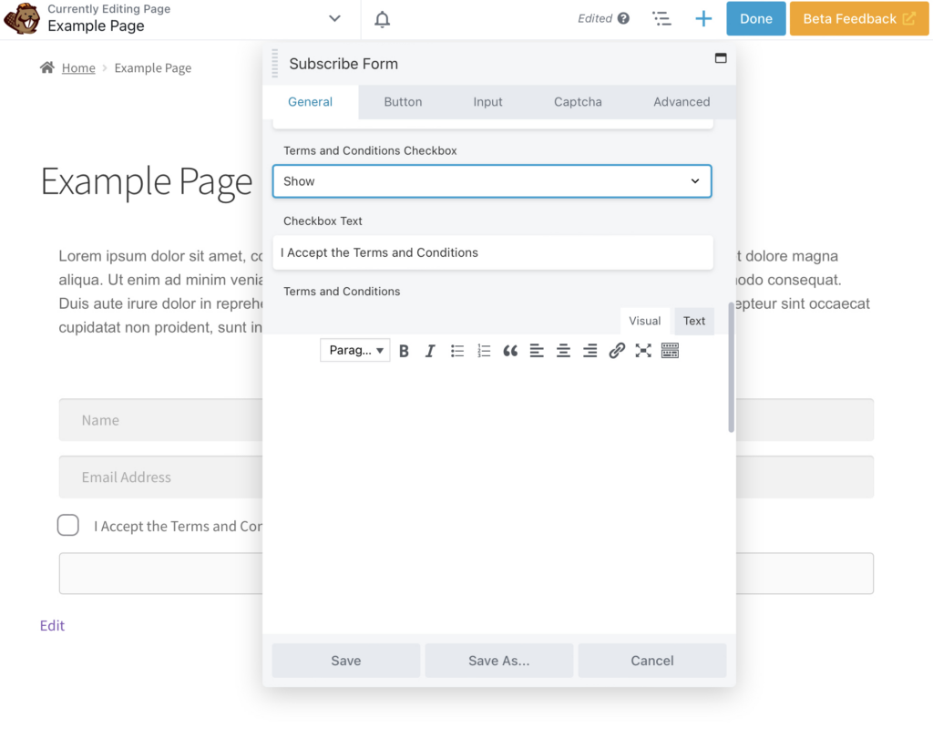Open the Button settings tab
This screenshot has width=933, height=739.
point(403,102)
